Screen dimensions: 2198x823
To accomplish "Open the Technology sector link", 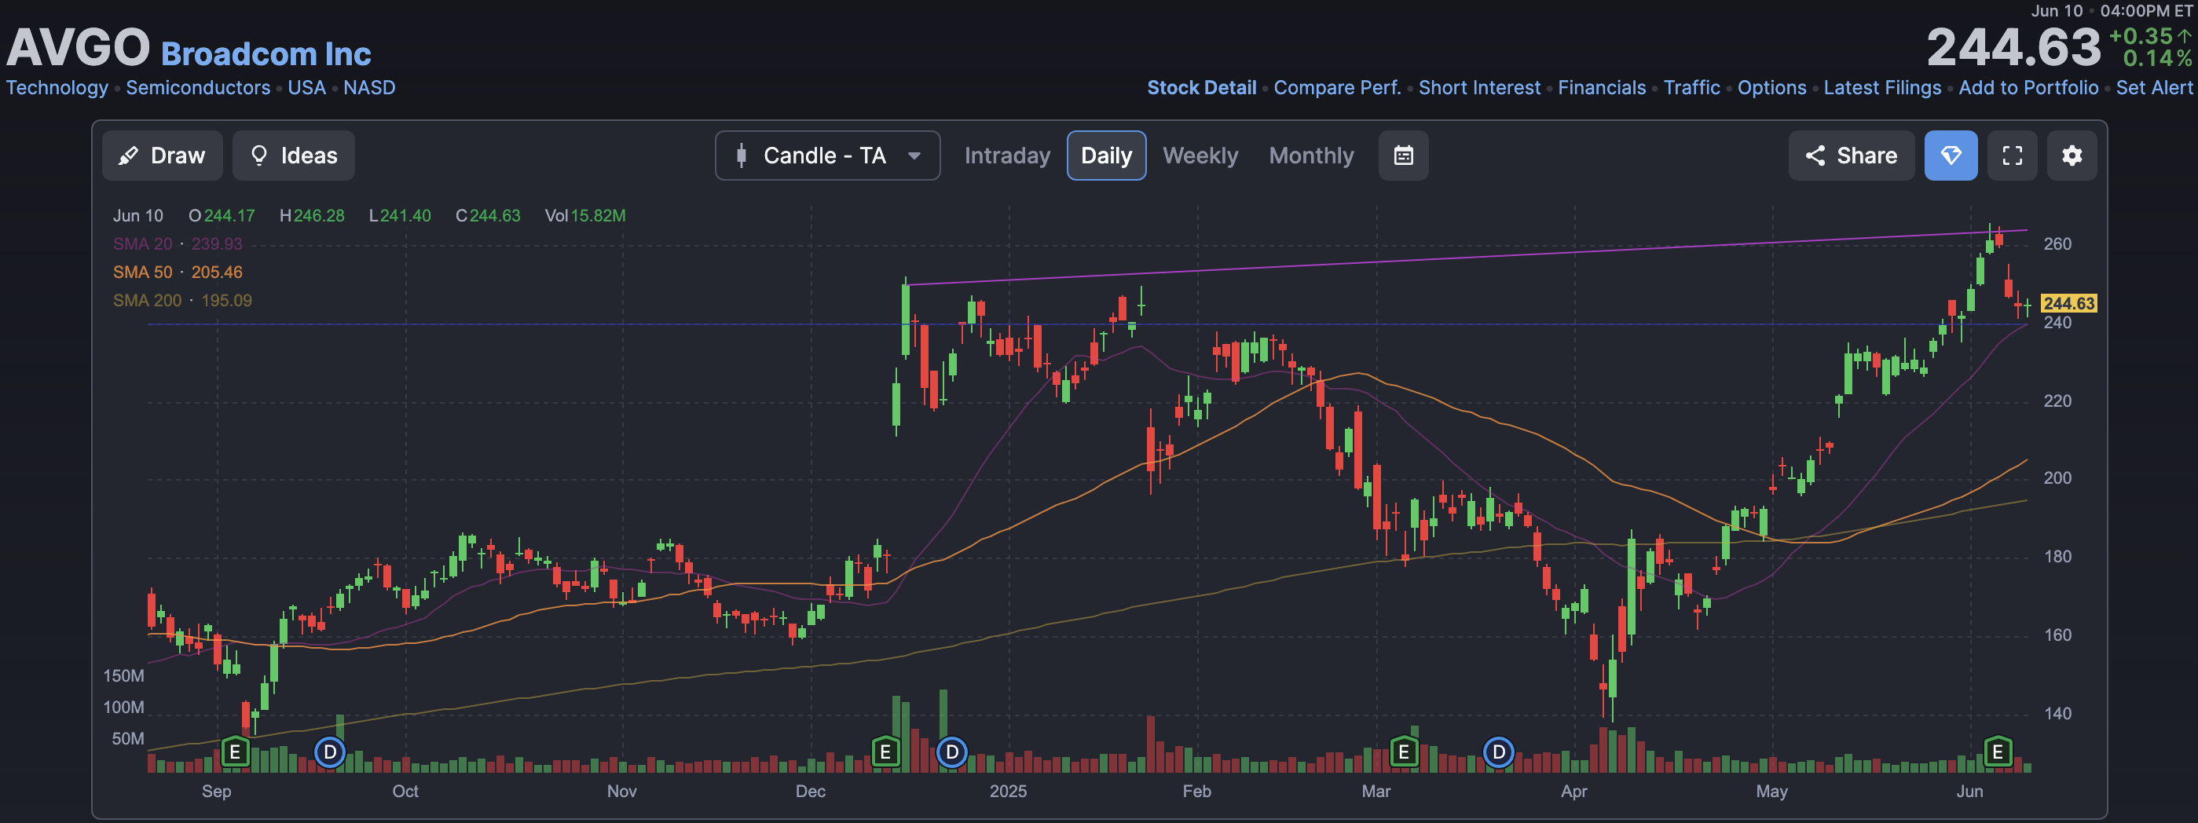I will [x=57, y=88].
